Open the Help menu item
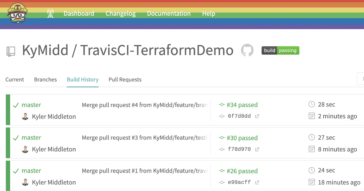This screenshot has width=364, height=191. pyautogui.click(x=208, y=13)
